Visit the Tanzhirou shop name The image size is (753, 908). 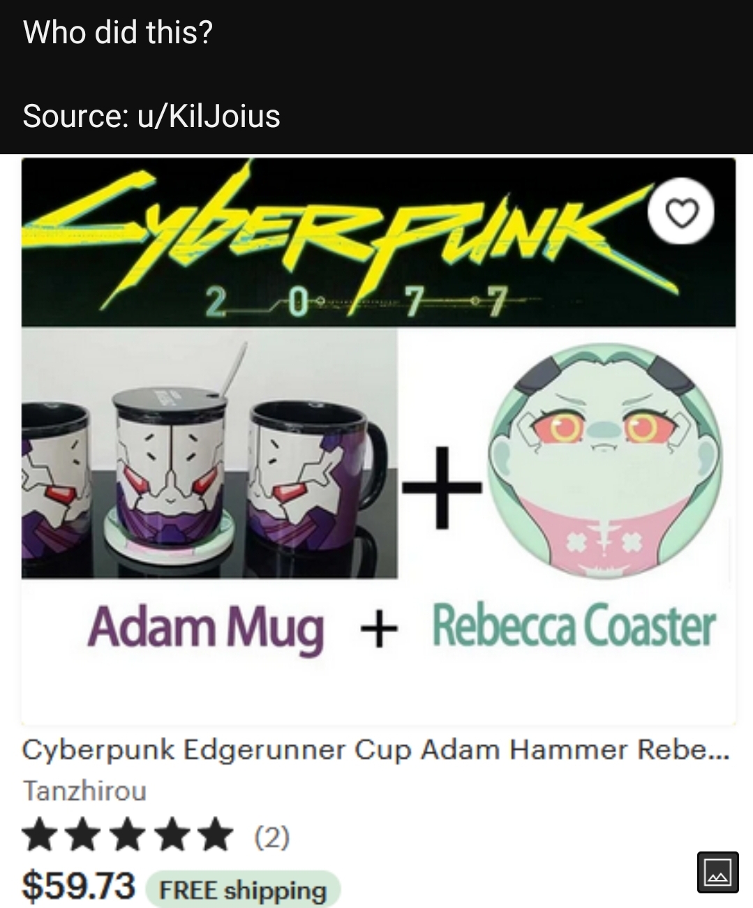84,791
